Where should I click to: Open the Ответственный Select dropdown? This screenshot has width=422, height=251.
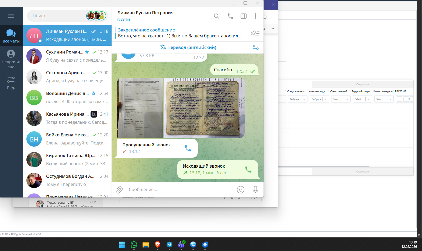341,99
